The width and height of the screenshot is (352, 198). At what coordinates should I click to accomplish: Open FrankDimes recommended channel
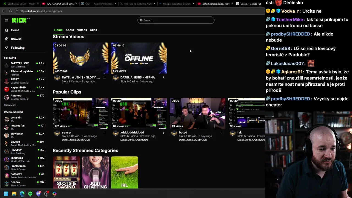(x=24, y=167)
